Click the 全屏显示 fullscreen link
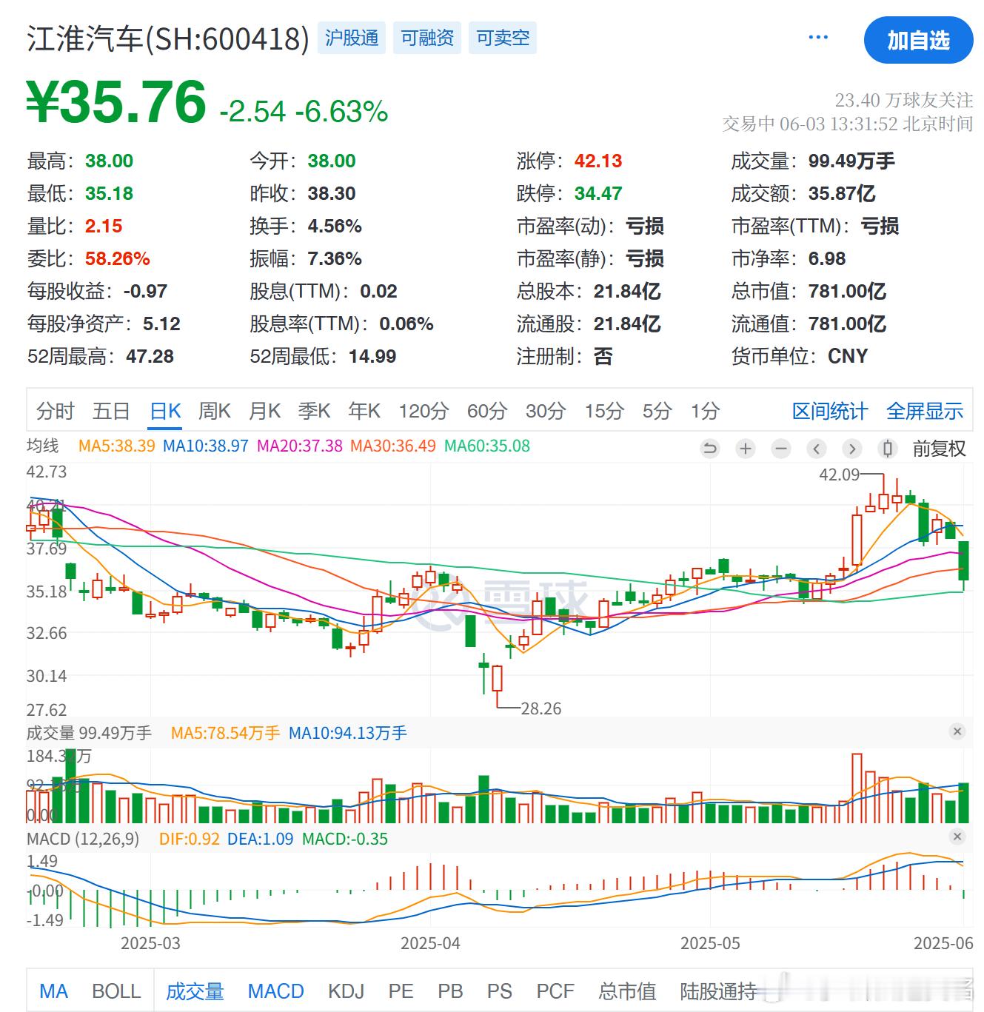Viewport: 984px width, 1012px height. tap(925, 411)
